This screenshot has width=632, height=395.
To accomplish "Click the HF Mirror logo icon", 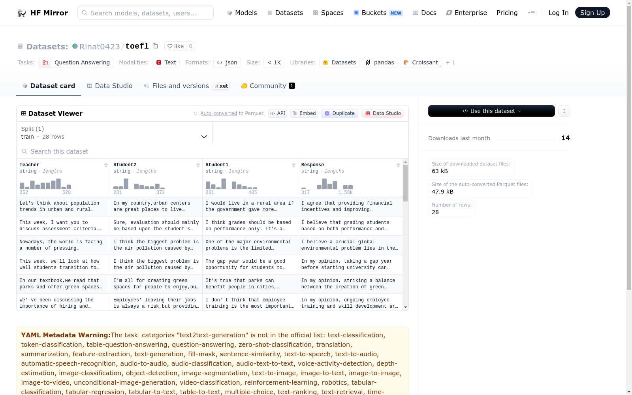I will pyautogui.click(x=22, y=13).
